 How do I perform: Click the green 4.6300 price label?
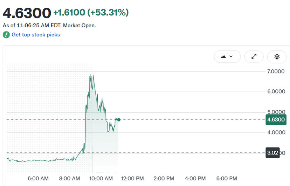click(x=276, y=120)
